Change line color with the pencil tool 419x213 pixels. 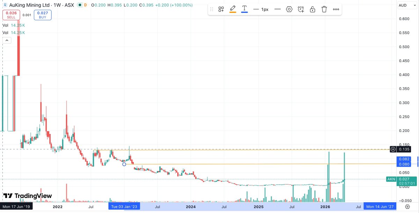(x=233, y=9)
